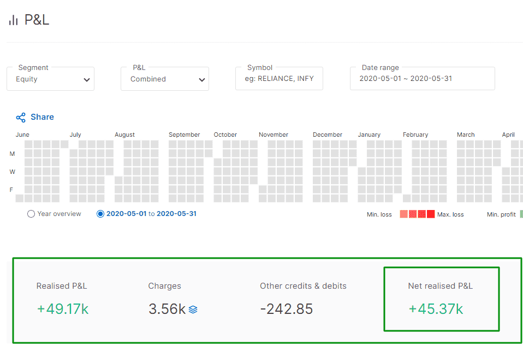Click the Segment dropdown chevron icon
Image resolution: width=523 pixels, height=356 pixels.
[87, 80]
